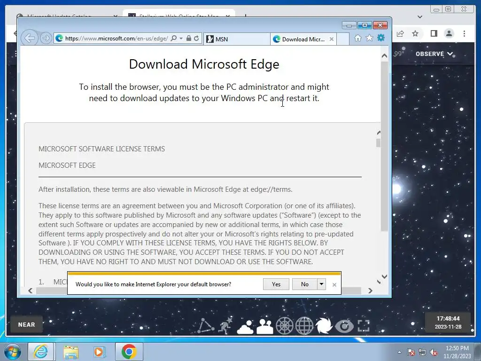Screen dimensions: 481x361
Task: Toggle the azimuthal grid in Stellarium
Action: click(x=284, y=326)
